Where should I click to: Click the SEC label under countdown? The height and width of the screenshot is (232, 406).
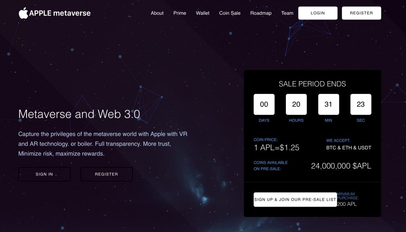pyautogui.click(x=361, y=121)
